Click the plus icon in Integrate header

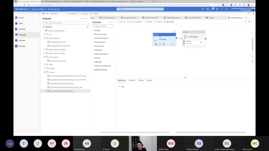tap(81, 18)
